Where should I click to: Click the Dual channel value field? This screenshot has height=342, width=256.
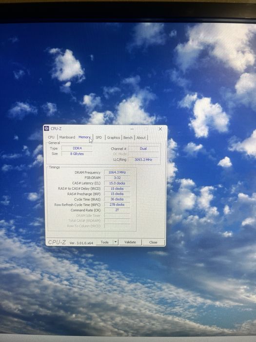click(143, 149)
